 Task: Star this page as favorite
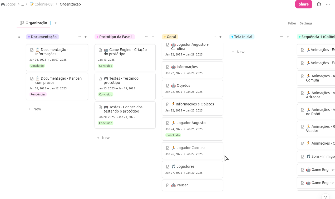[x=319, y=4]
